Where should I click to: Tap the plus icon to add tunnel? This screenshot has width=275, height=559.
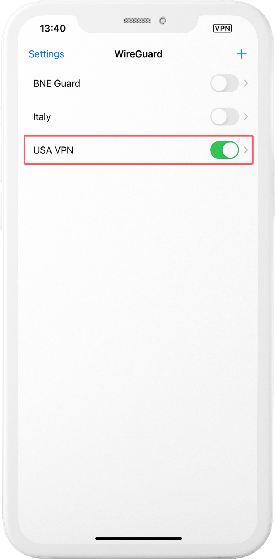pyautogui.click(x=242, y=54)
